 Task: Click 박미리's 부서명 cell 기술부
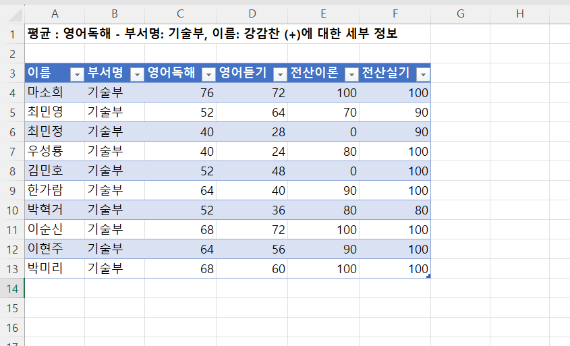pos(114,268)
